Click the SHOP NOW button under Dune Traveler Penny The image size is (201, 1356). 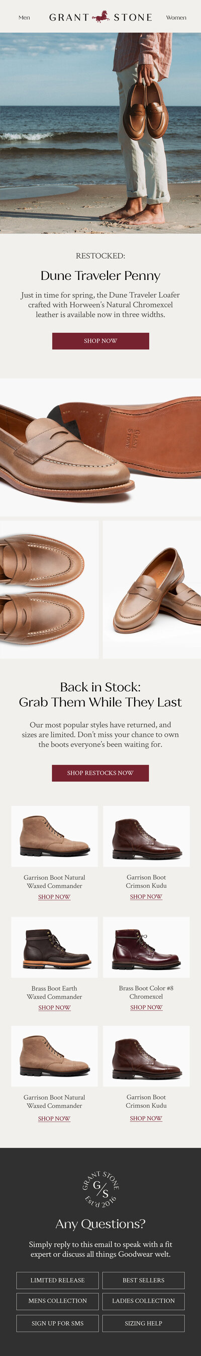point(100,341)
